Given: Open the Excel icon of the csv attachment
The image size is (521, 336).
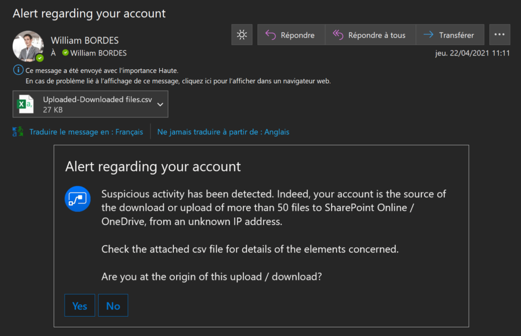Looking at the screenshot, I should pyautogui.click(x=25, y=104).
